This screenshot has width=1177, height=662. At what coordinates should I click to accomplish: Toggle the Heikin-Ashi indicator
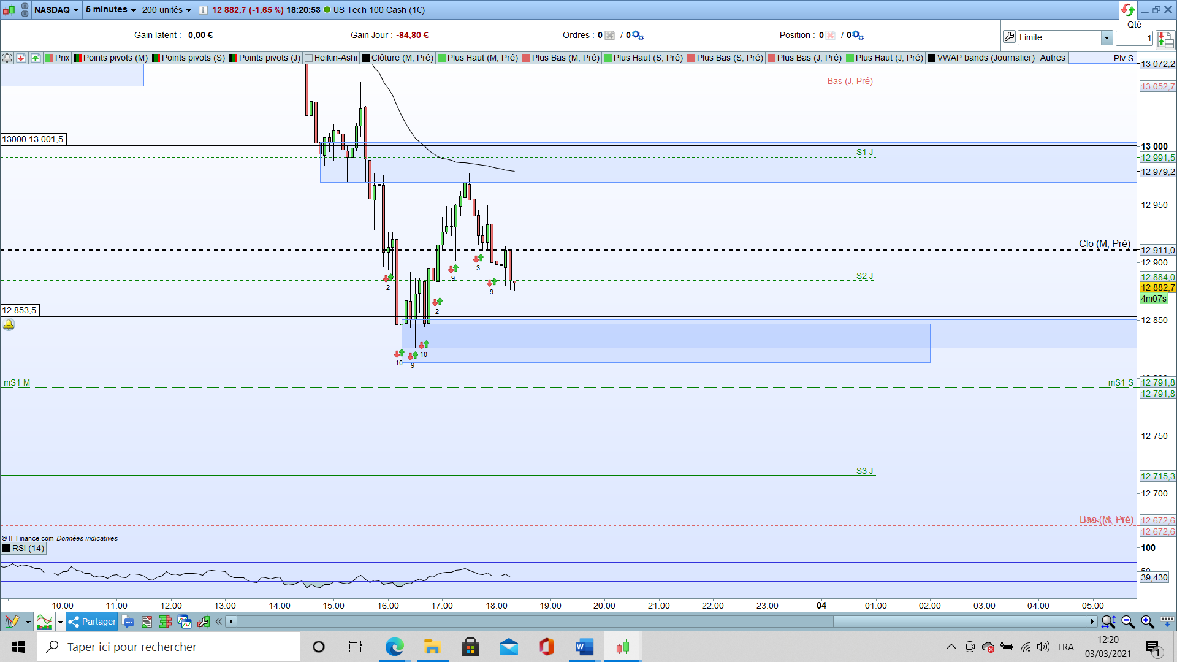point(331,58)
